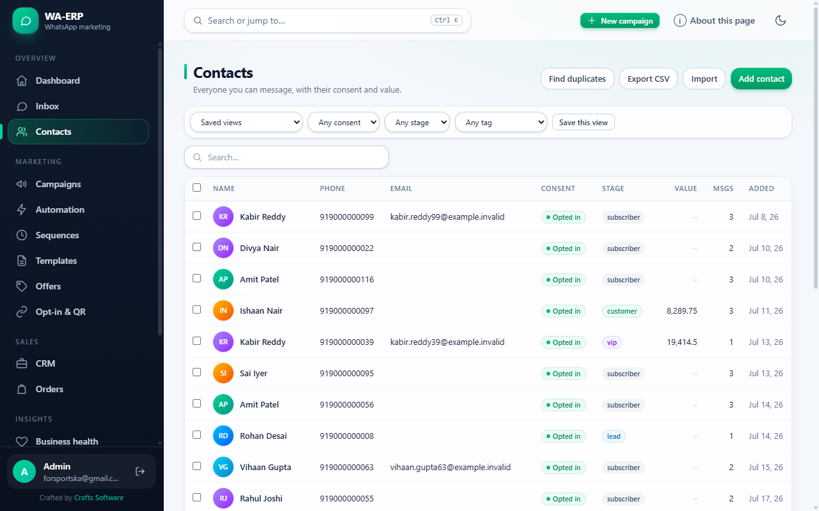Click the CRM briefcase icon
Image resolution: width=819 pixels, height=511 pixels.
click(x=22, y=363)
